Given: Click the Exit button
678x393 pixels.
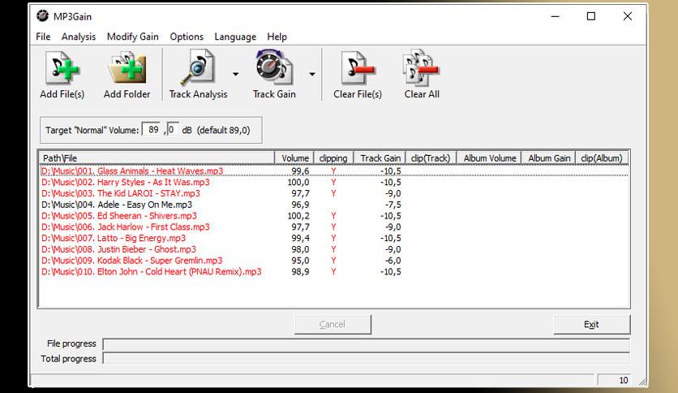Looking at the screenshot, I should click(x=591, y=324).
